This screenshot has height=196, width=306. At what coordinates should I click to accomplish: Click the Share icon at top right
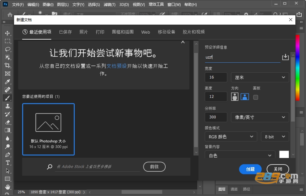[299, 14]
